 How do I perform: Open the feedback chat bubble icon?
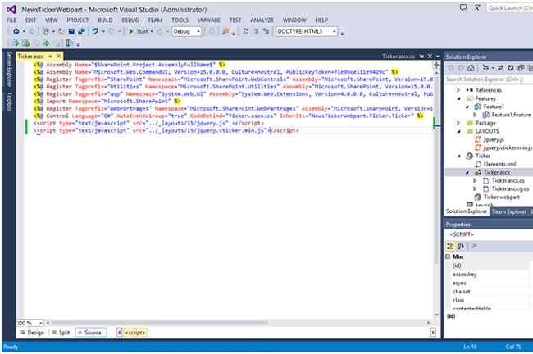pos(463,7)
